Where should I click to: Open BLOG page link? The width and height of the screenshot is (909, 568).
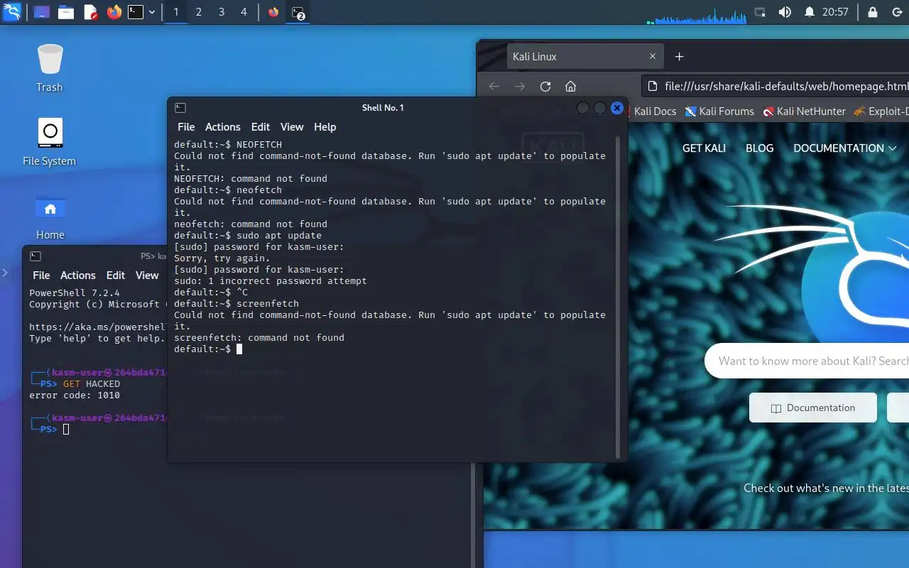click(759, 148)
